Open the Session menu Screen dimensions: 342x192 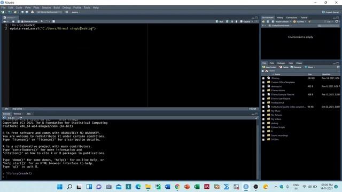tap(46, 7)
